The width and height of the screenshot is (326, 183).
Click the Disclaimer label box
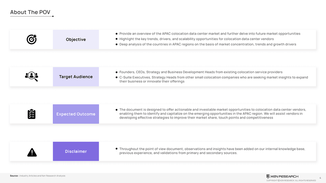(x=76, y=151)
